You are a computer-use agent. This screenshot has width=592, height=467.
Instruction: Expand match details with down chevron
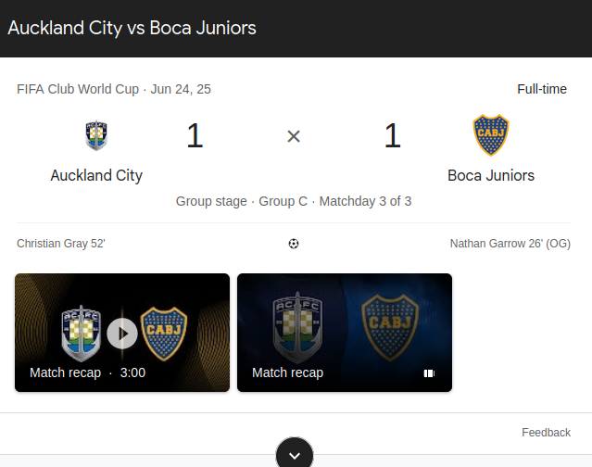point(295,455)
